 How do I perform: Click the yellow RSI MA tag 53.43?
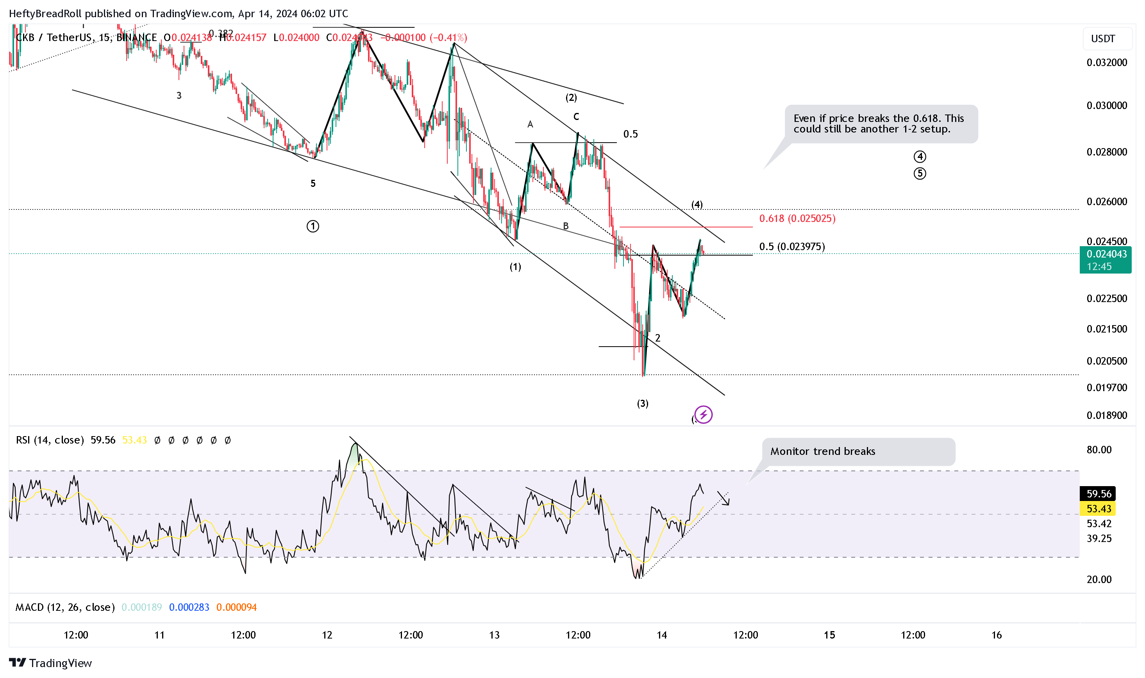coord(1097,508)
